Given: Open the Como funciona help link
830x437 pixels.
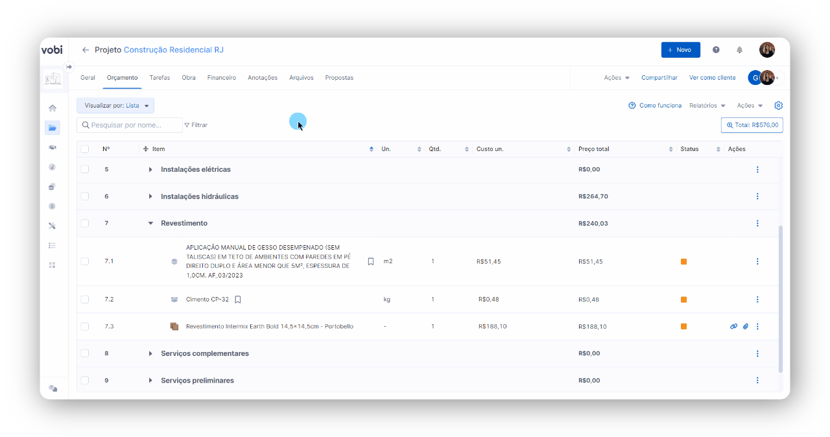Looking at the screenshot, I should tap(655, 106).
